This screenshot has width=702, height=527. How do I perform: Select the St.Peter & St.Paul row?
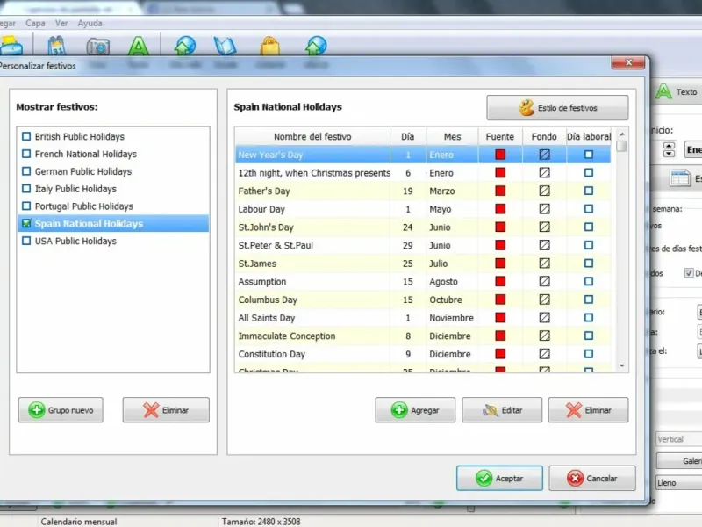click(423, 245)
